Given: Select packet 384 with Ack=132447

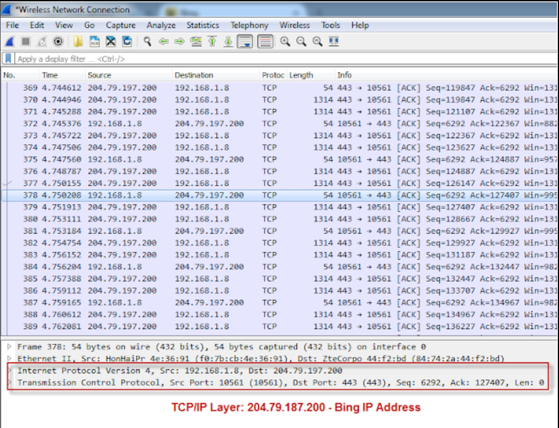Looking at the screenshot, I should click(279, 267).
